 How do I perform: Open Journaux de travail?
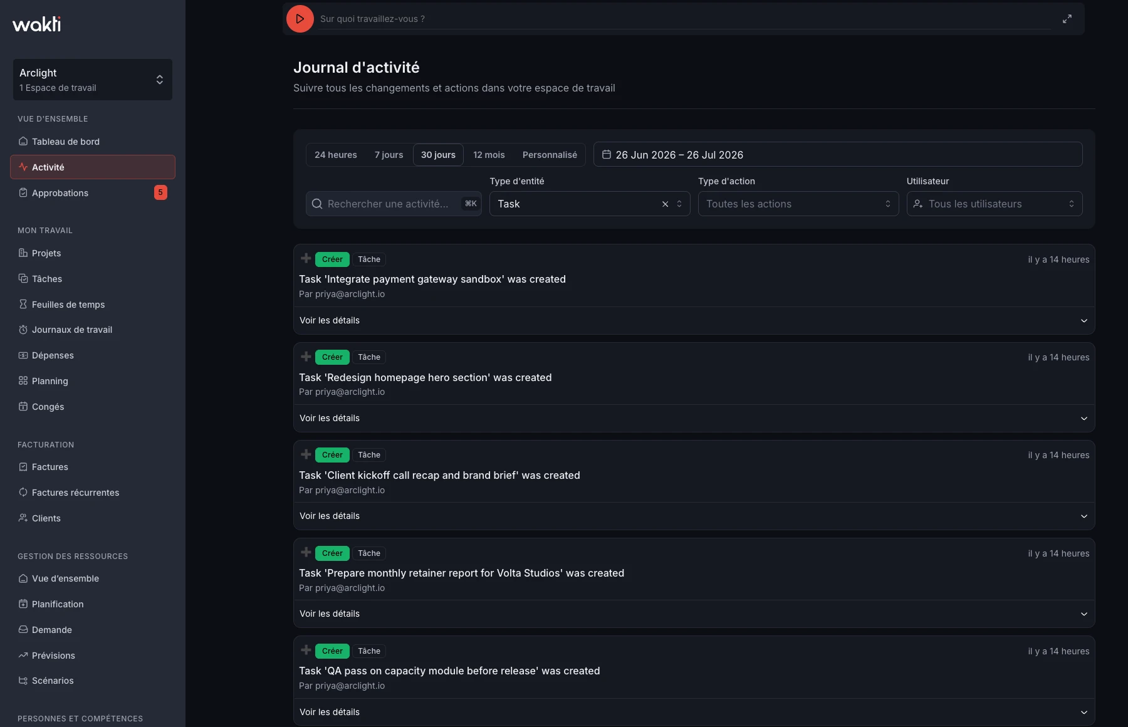point(93,330)
